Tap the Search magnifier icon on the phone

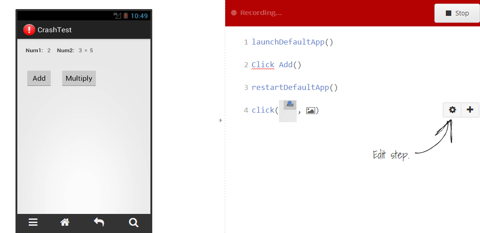point(134,222)
